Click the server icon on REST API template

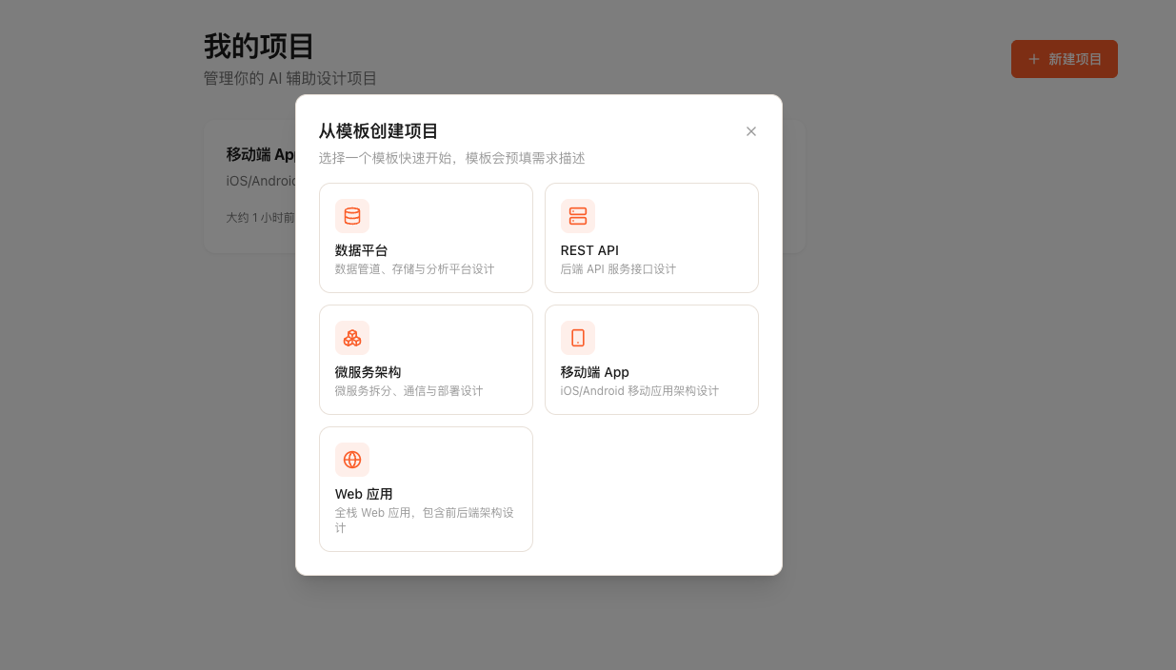coord(578,216)
